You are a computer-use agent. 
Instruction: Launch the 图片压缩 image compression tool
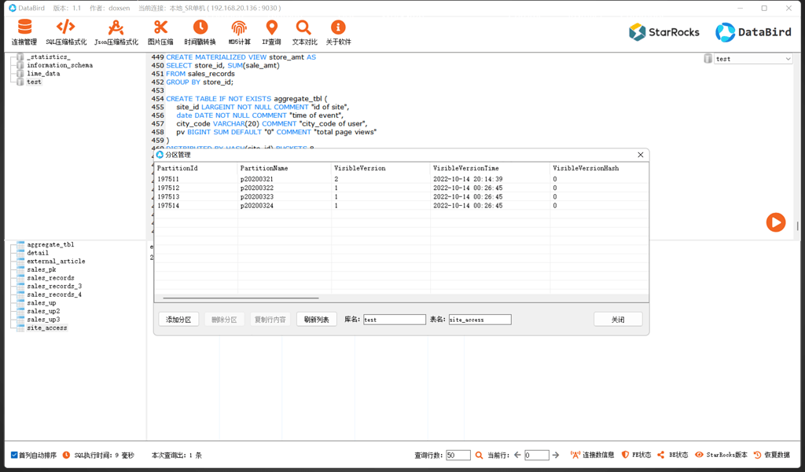pyautogui.click(x=160, y=32)
